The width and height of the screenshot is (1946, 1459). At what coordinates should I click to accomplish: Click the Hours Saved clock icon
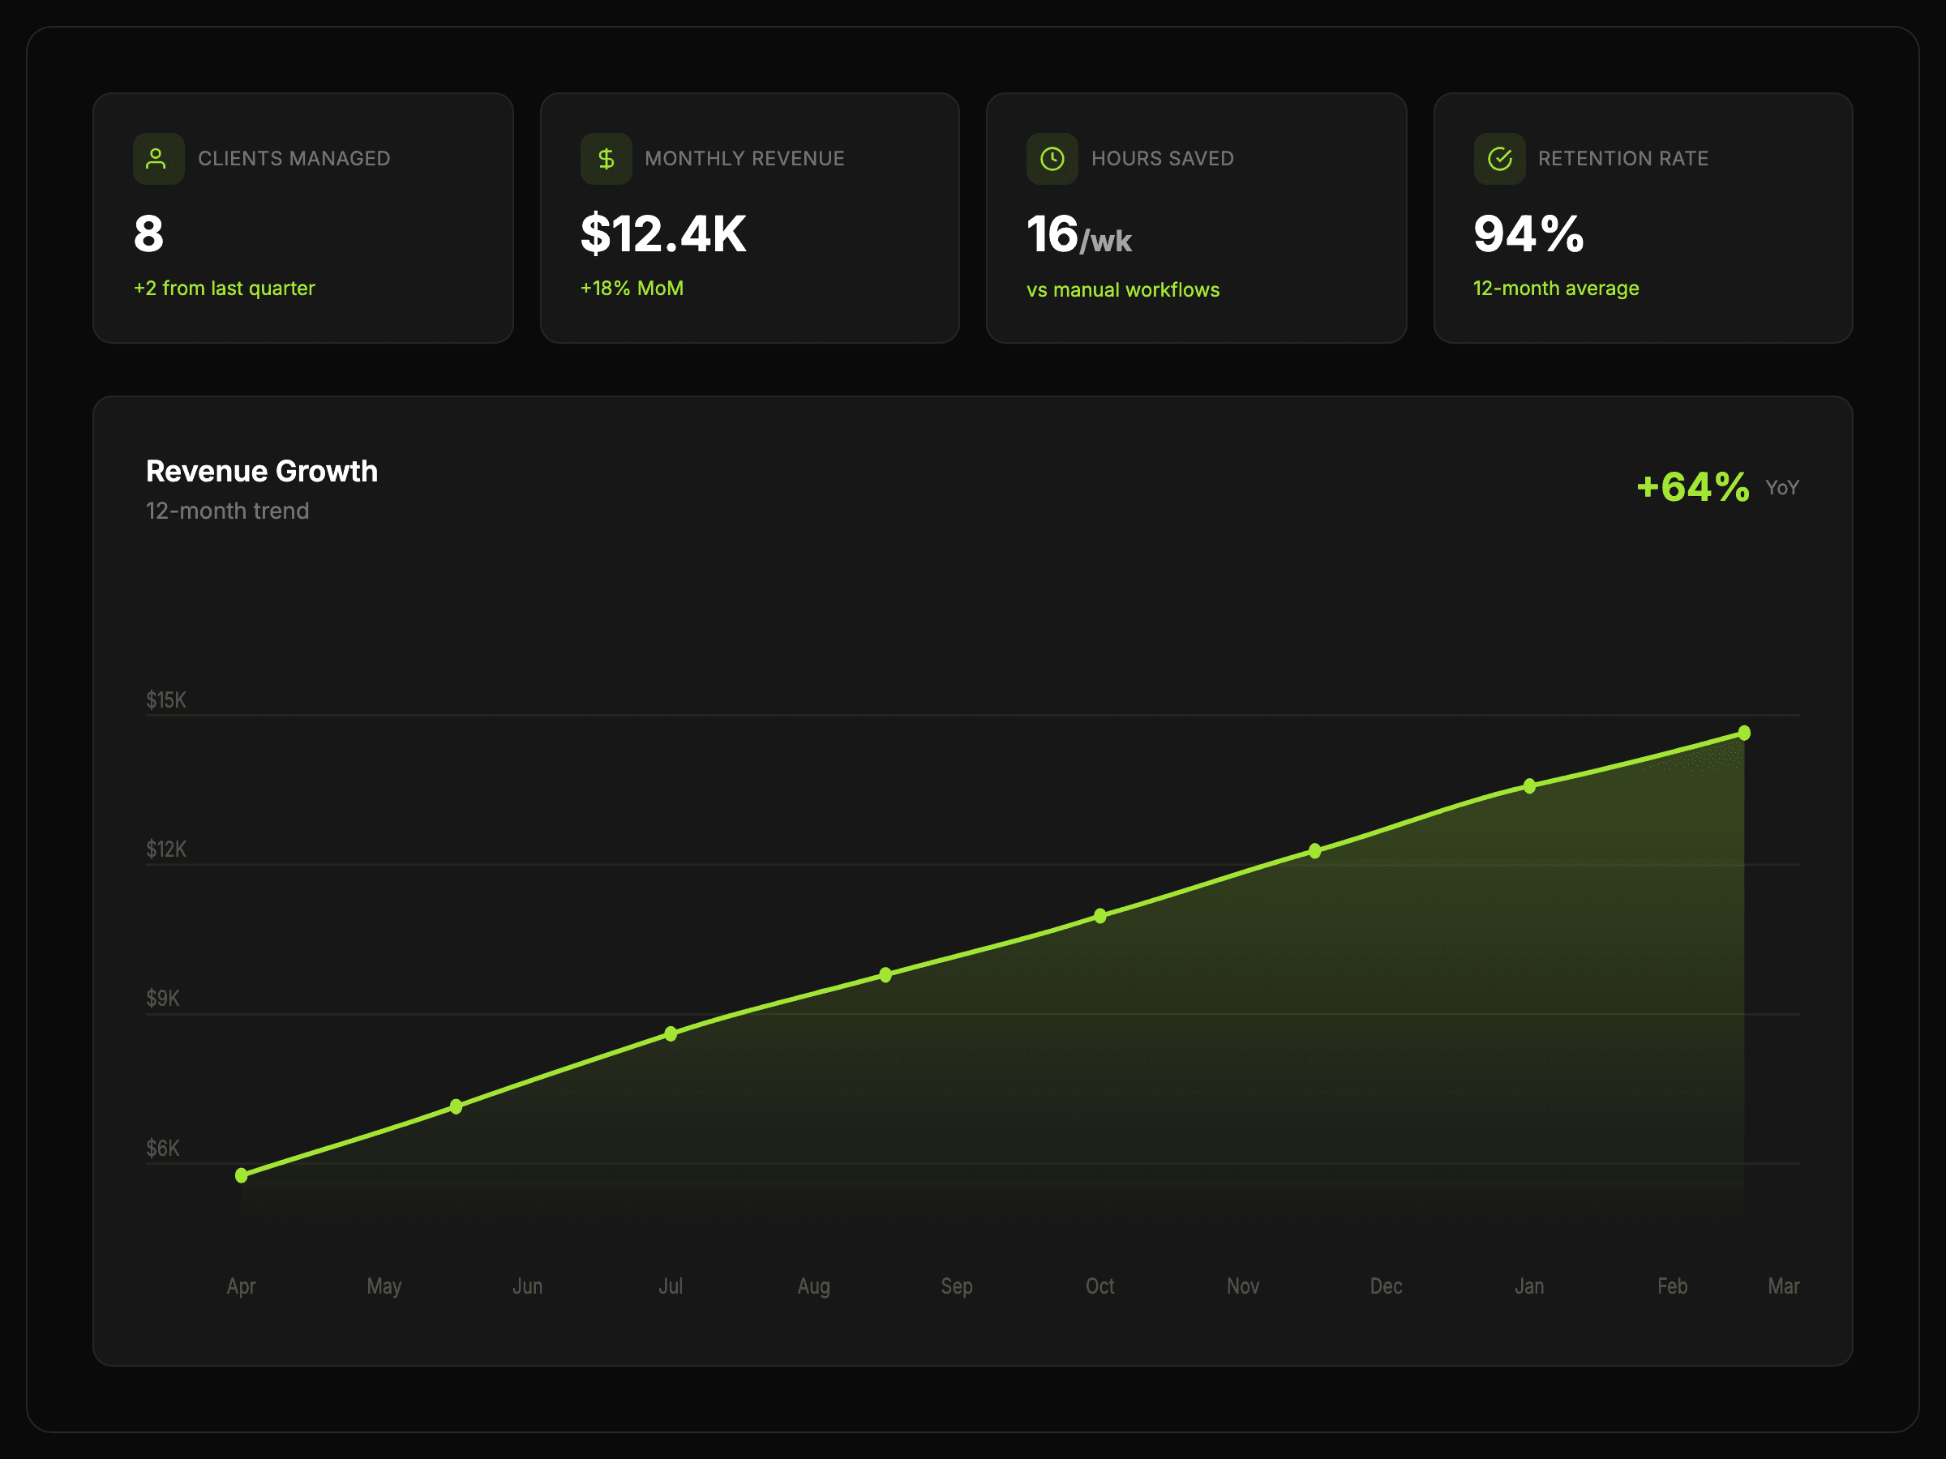(x=1052, y=159)
